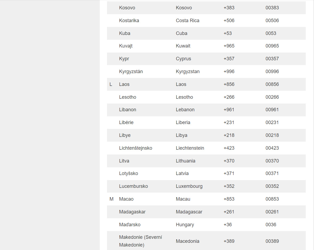Click the Lichtenštejnsko country name
The width and height of the screenshot is (314, 250).
pyautogui.click(x=136, y=148)
